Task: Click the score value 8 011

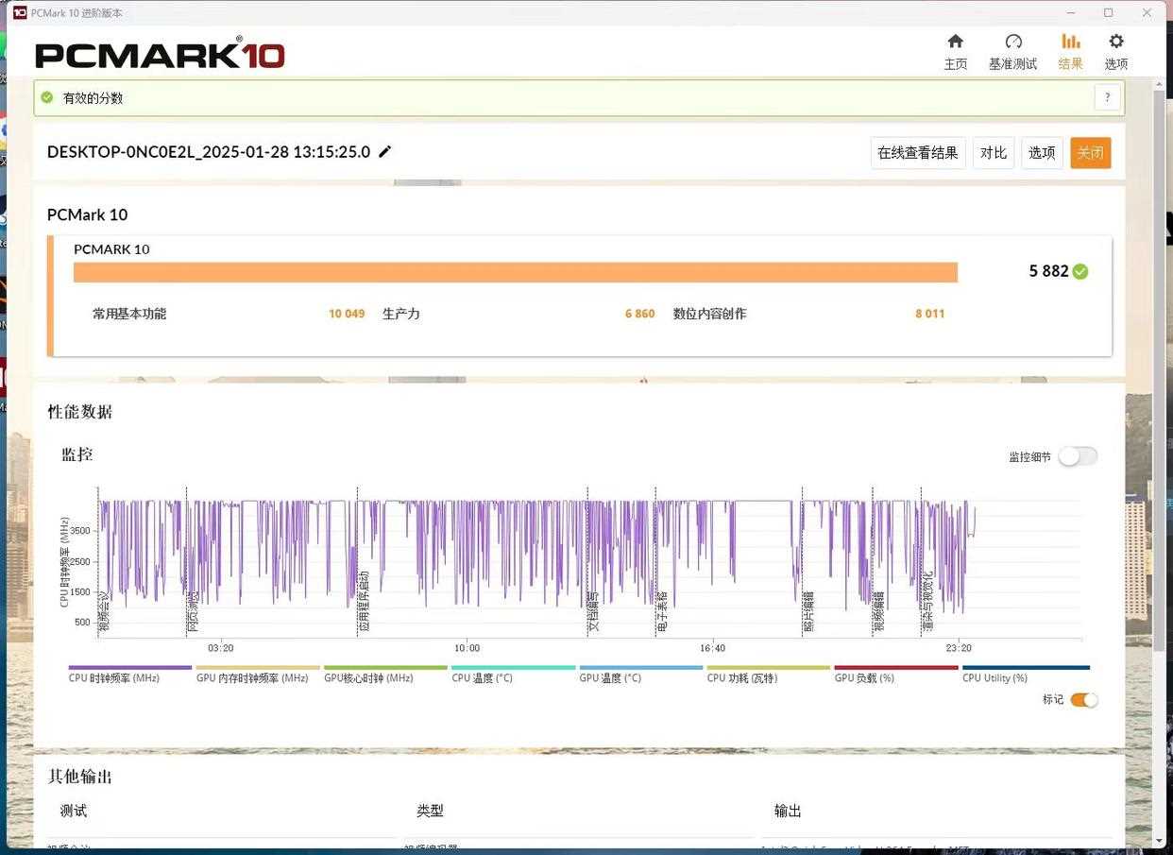Action: tap(929, 314)
